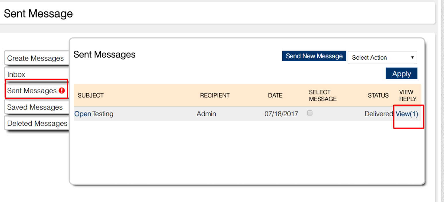Viewport: 444px width, 202px height.
Task: Click the Apply button
Action: click(401, 74)
